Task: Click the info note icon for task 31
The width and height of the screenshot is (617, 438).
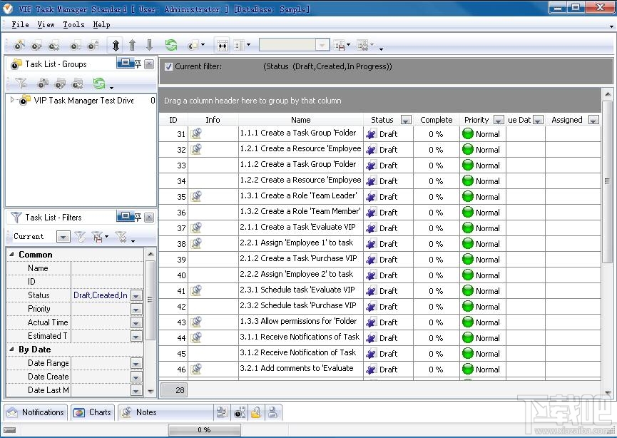Action: tap(196, 133)
